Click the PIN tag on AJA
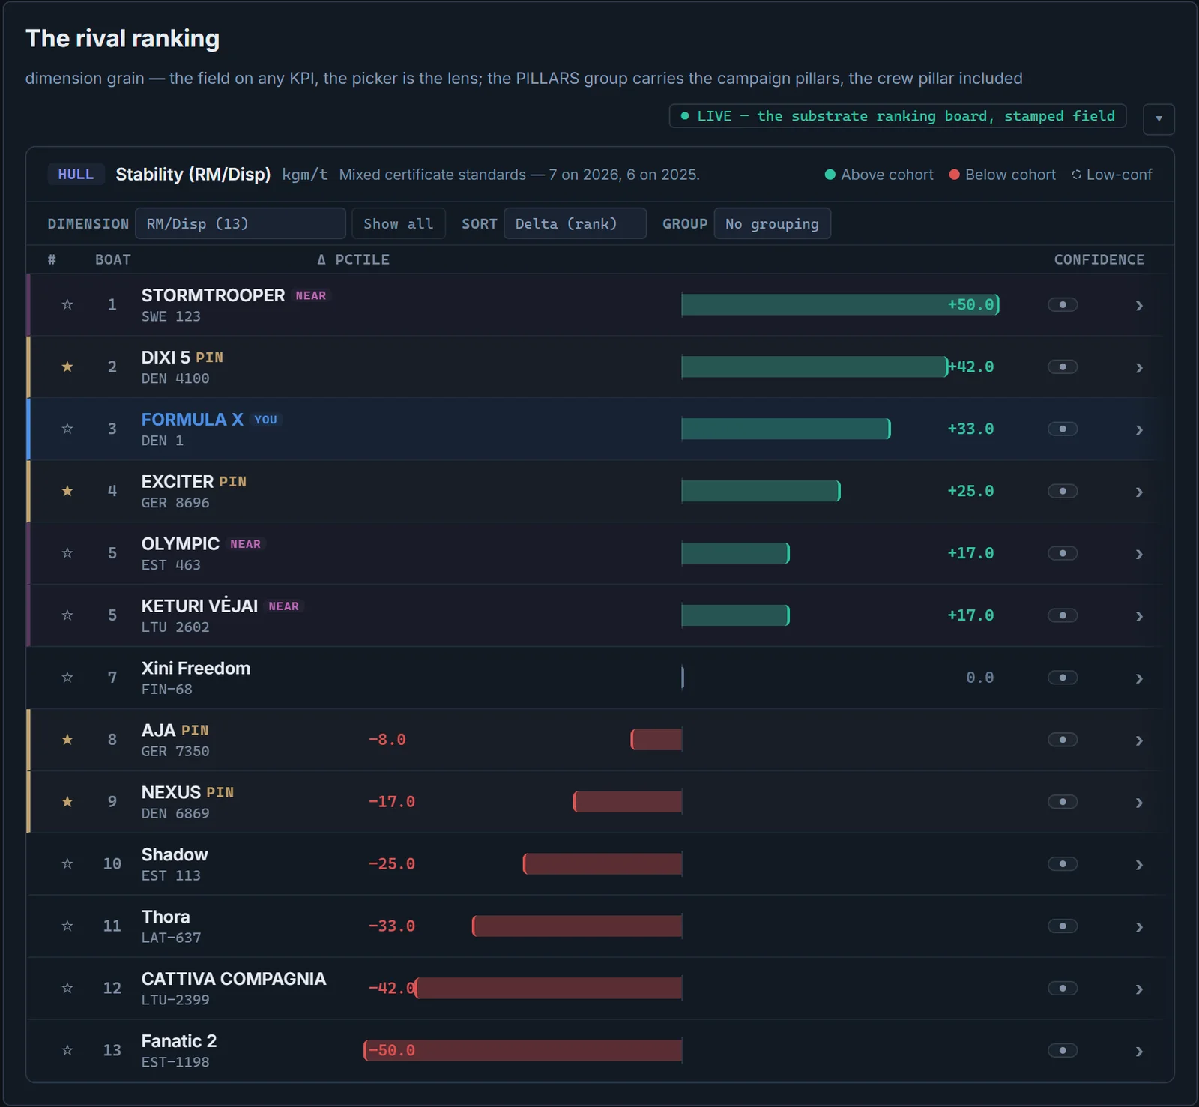This screenshot has height=1107, width=1199. (x=195, y=731)
